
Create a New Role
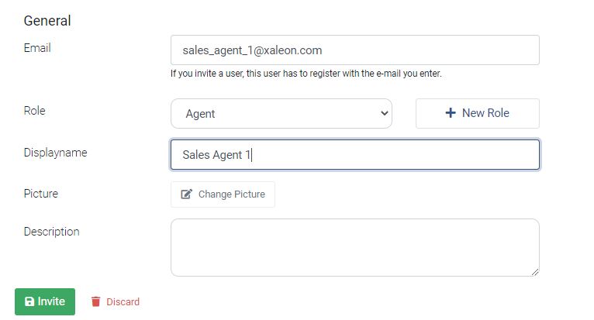pyautogui.click(x=478, y=113)
